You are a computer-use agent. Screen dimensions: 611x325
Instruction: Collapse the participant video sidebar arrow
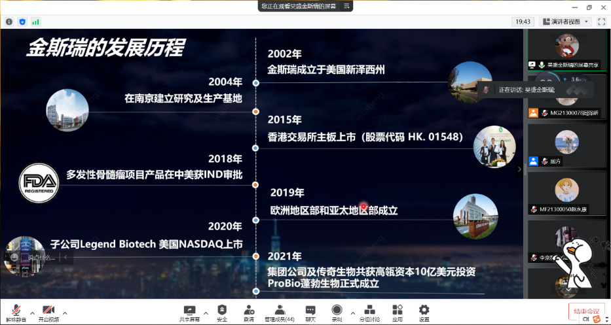click(x=520, y=169)
